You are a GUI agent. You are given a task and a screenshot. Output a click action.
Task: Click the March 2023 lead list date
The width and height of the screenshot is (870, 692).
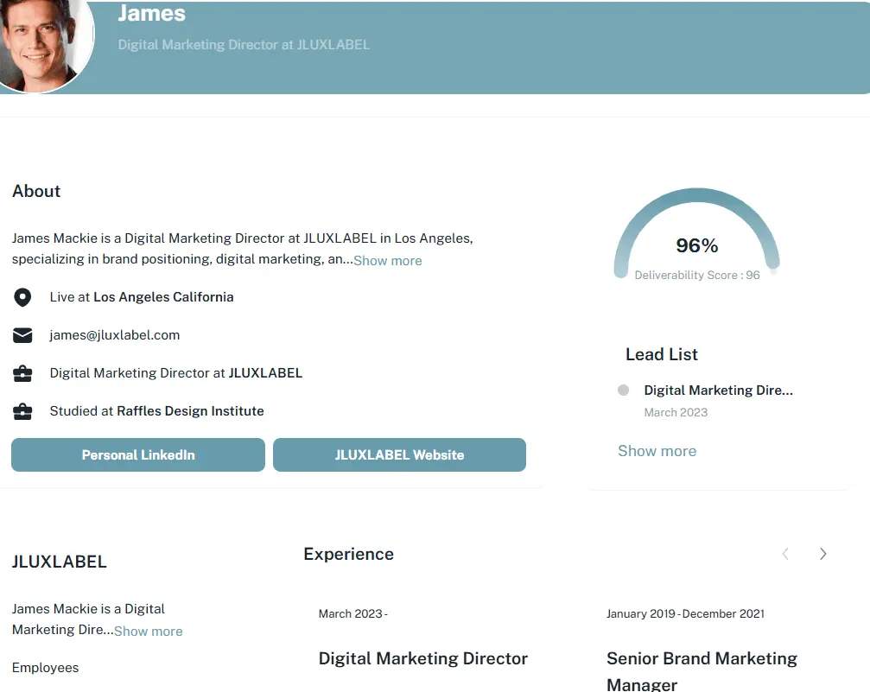tap(676, 412)
